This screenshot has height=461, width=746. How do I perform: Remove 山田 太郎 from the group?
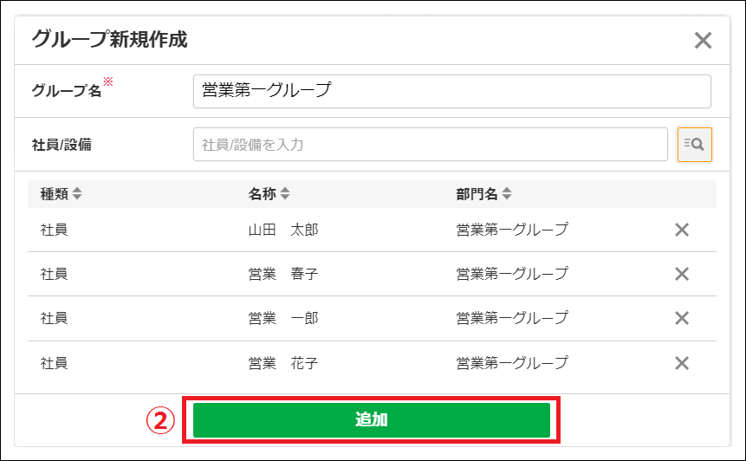(x=682, y=230)
